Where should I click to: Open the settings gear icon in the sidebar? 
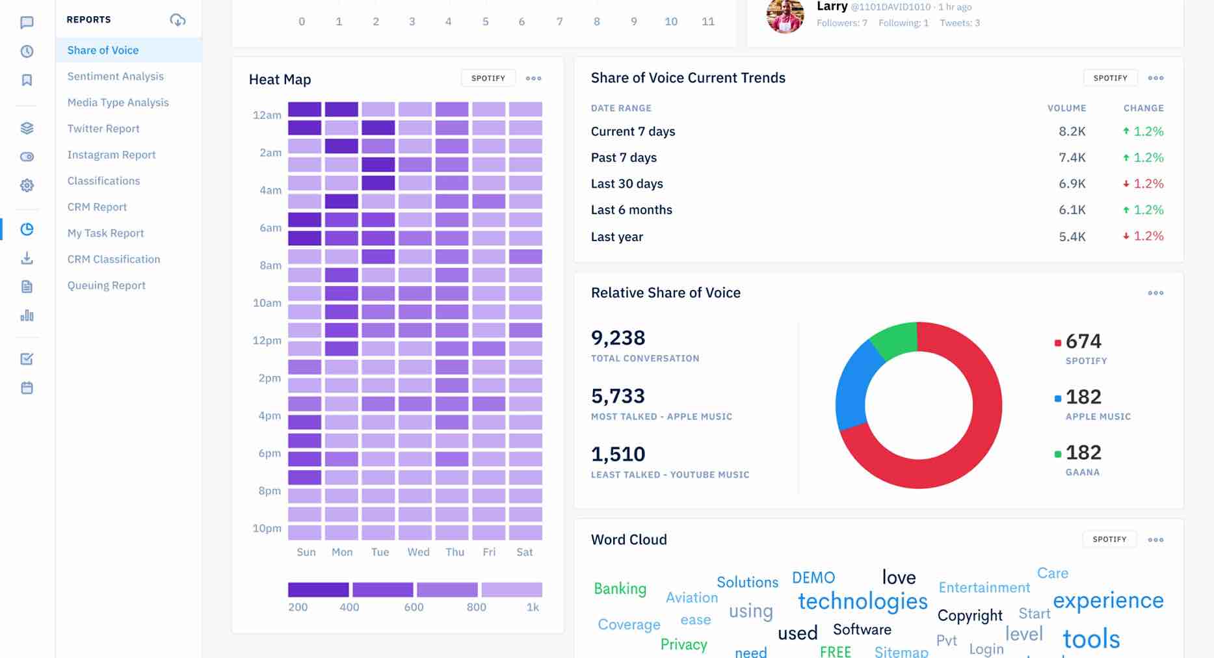27,185
